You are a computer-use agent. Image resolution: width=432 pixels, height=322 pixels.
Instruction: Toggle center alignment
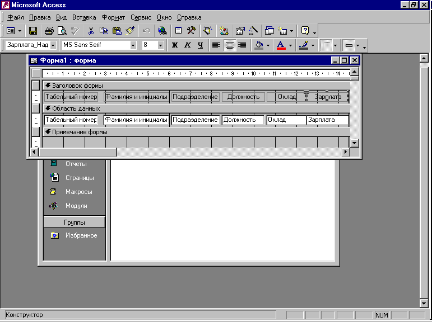pyautogui.click(x=229, y=45)
